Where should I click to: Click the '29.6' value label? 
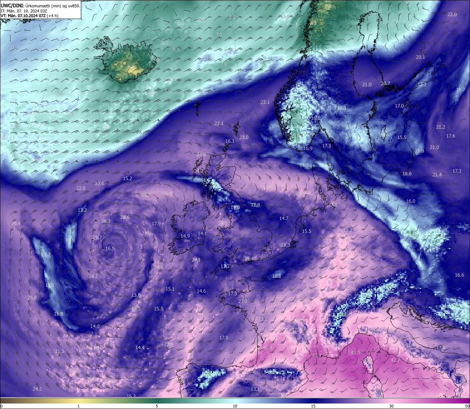[169, 344]
